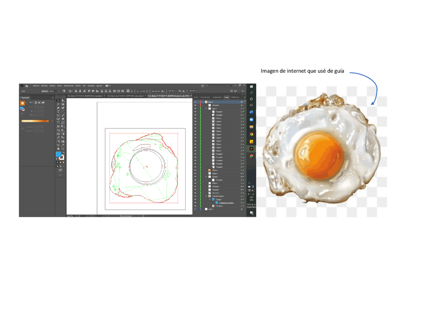
Task: Collapse the Recortar grupo expander
Action: coord(206,196)
